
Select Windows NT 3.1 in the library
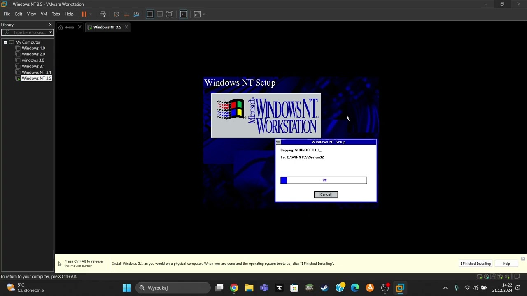36,72
